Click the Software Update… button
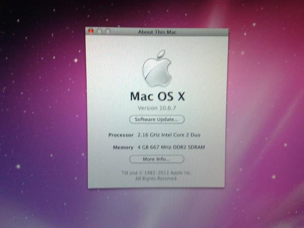304x228 pixels. click(157, 119)
